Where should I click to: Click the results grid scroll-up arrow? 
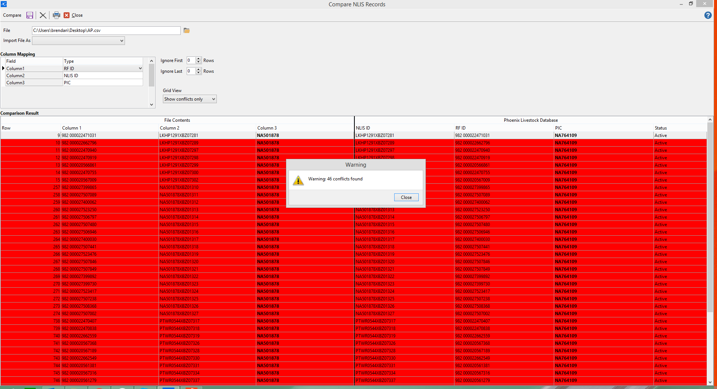710,120
